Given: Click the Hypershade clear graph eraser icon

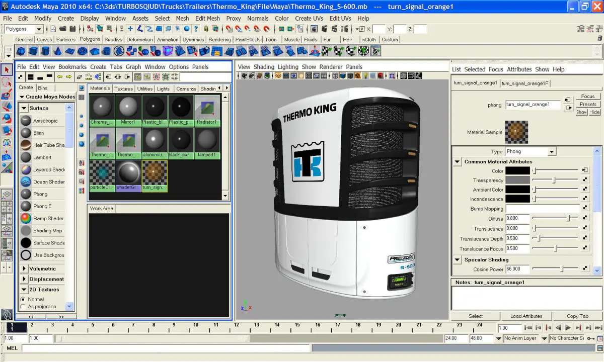Looking at the screenshot, I should tap(79, 77).
